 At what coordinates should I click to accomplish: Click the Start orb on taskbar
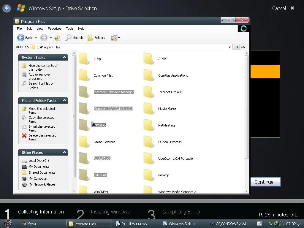8,224
